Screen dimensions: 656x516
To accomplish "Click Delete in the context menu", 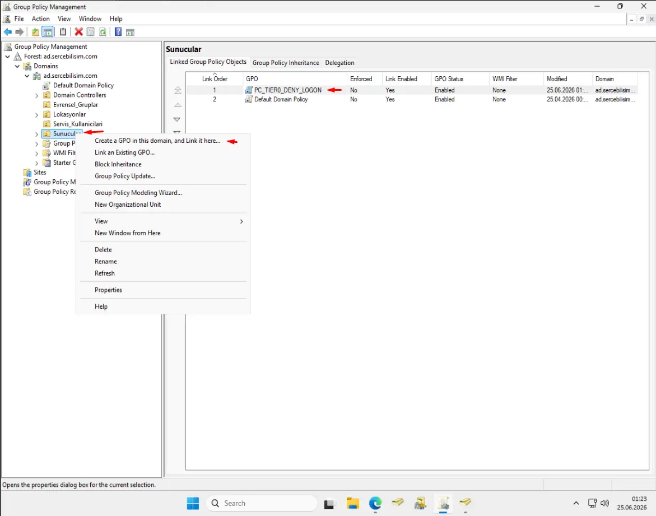I will pyautogui.click(x=103, y=249).
